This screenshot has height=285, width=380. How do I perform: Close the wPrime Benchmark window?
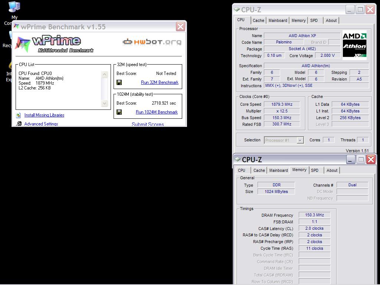[180, 26]
